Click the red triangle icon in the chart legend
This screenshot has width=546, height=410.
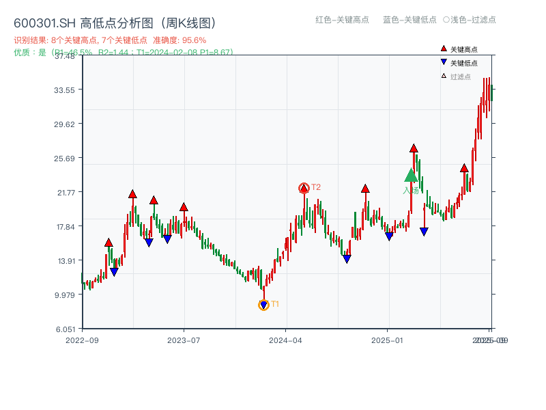444,49
